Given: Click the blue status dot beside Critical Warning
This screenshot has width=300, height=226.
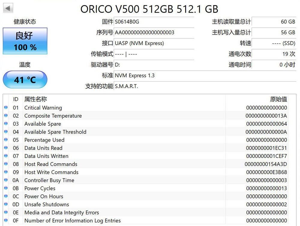Looking at the screenshot, I should click(x=6, y=108).
